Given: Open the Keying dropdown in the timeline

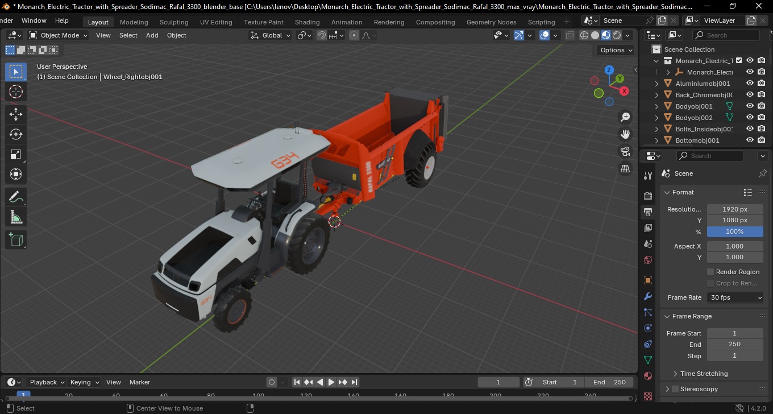Looking at the screenshot, I should pyautogui.click(x=84, y=382).
